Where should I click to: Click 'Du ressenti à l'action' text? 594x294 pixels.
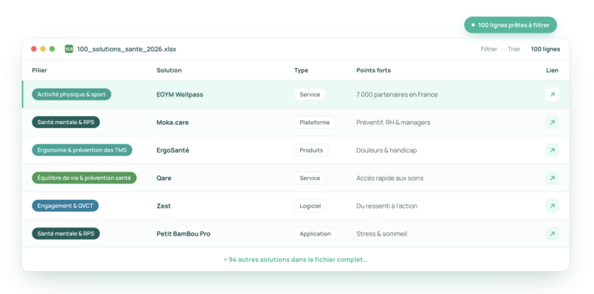[386, 206]
